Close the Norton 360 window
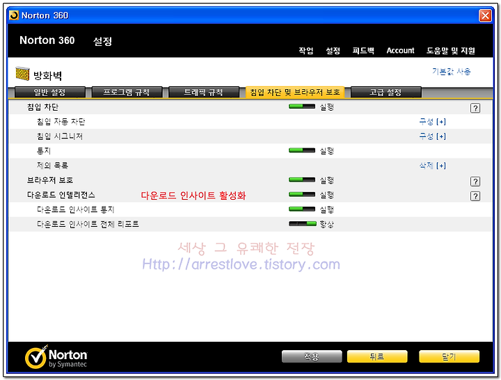Image resolution: width=501 pixels, height=380 pixels. click(x=485, y=15)
